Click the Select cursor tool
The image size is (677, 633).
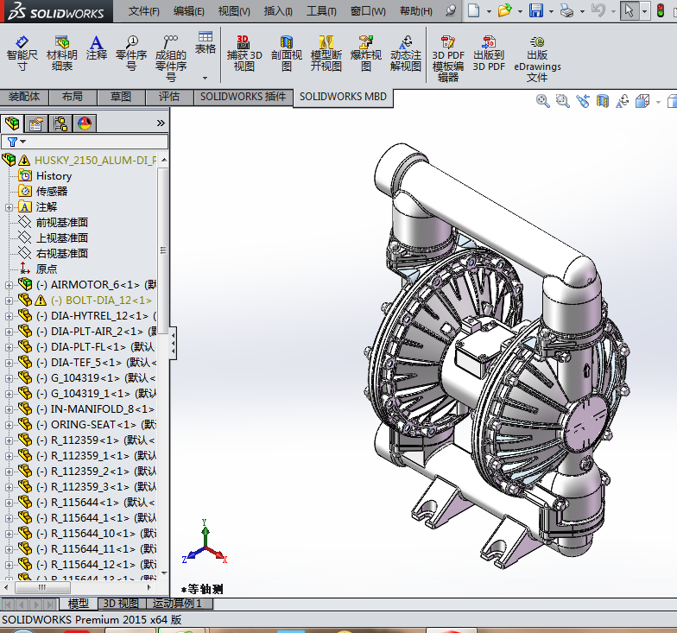(629, 10)
